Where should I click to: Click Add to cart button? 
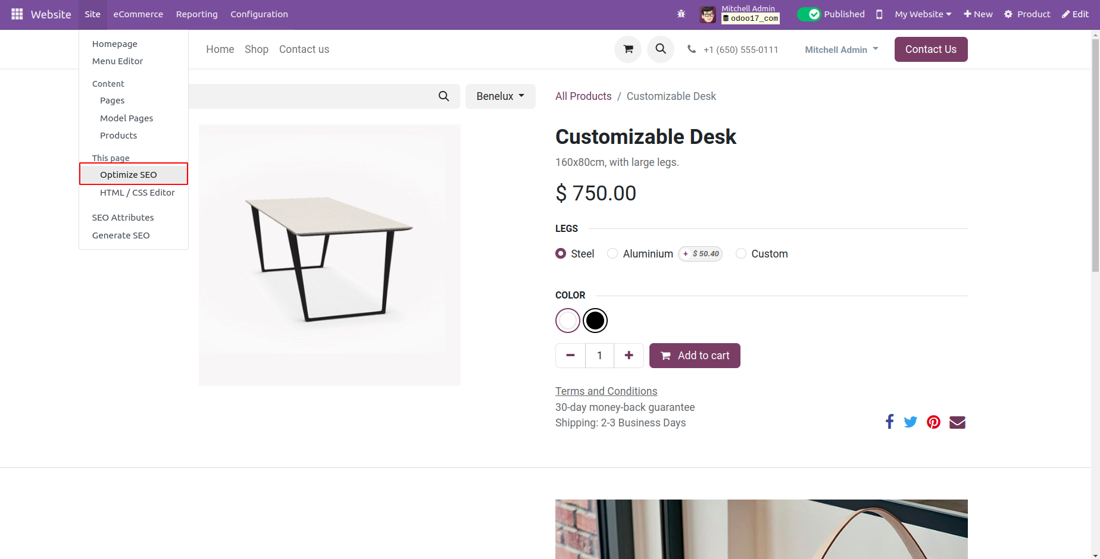(x=695, y=356)
